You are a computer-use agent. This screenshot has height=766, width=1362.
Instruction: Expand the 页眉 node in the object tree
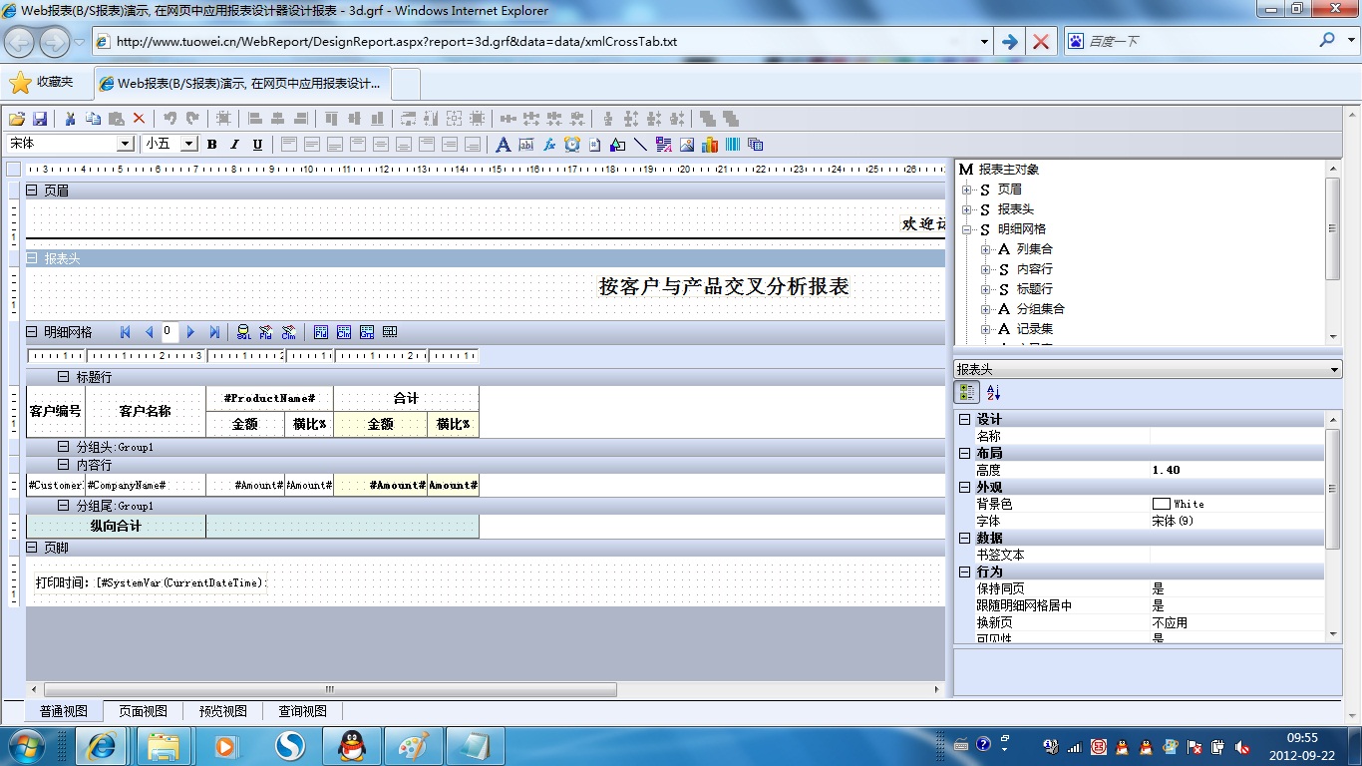coord(966,190)
